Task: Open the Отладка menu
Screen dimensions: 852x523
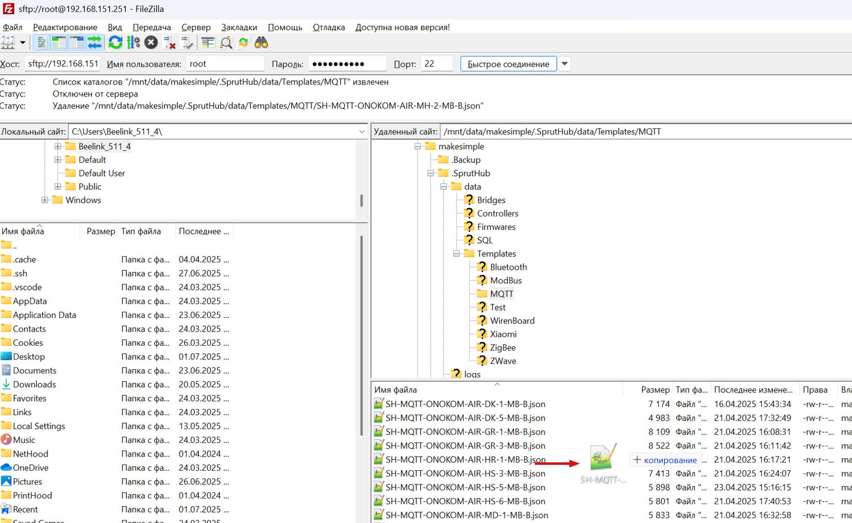Action: (329, 27)
